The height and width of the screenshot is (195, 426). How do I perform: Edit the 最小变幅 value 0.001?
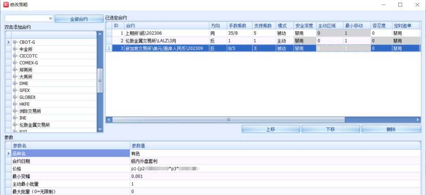(275, 176)
